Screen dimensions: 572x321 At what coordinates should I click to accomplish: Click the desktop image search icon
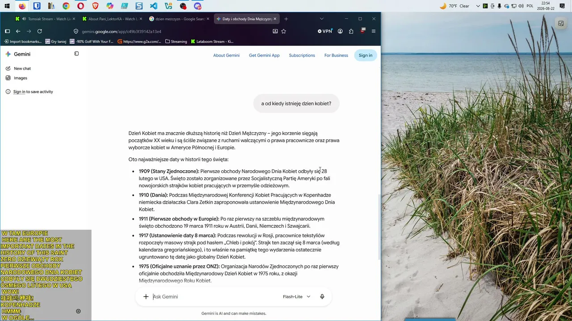point(561,24)
